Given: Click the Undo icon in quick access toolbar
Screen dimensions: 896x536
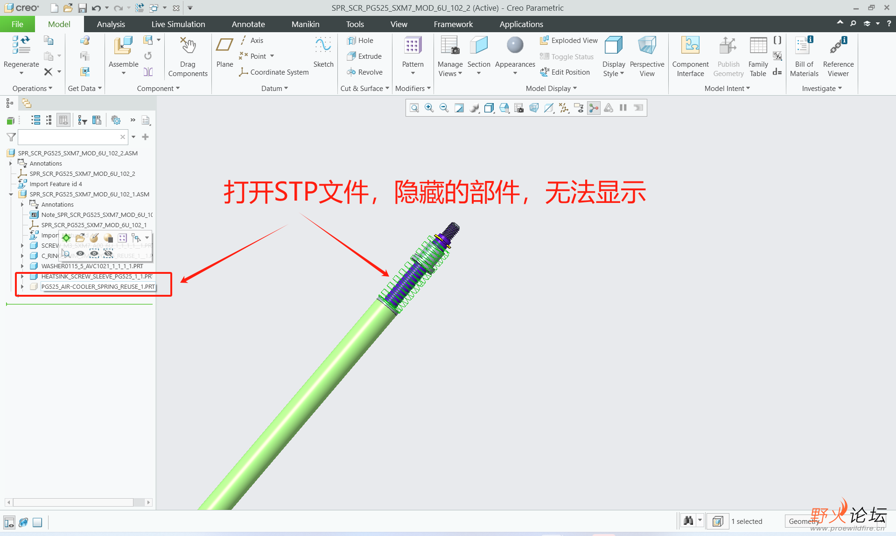Looking at the screenshot, I should pyautogui.click(x=96, y=8).
